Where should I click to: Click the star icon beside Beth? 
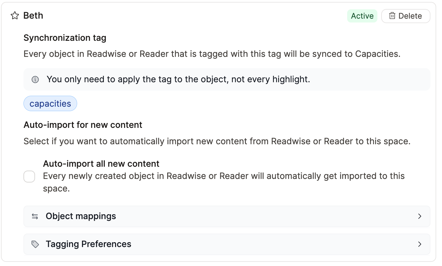(x=15, y=16)
